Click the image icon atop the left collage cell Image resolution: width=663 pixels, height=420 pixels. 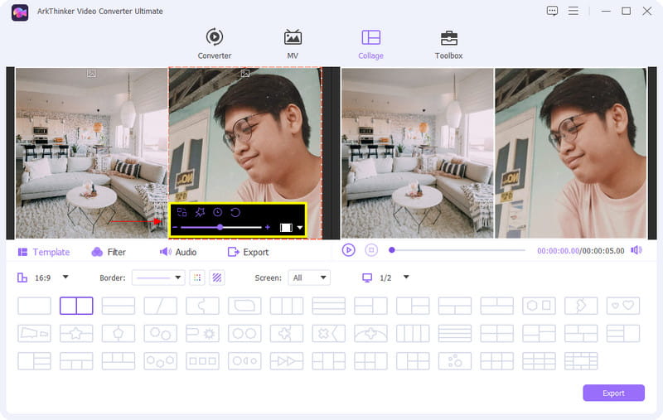(91, 74)
